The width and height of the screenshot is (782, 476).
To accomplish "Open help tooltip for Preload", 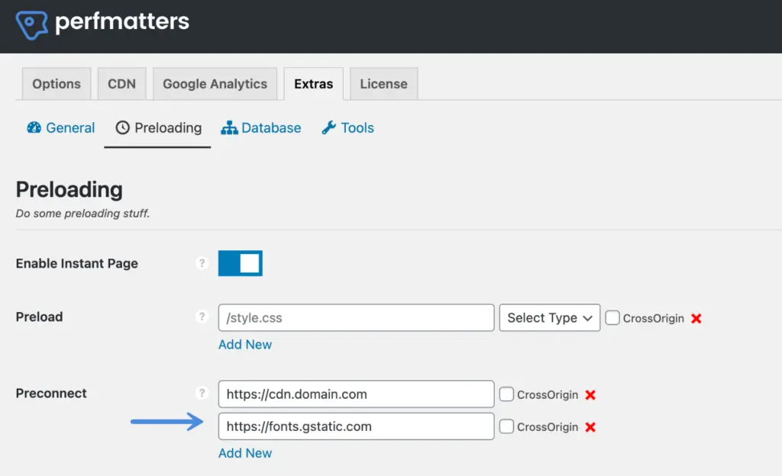I will coord(202,317).
